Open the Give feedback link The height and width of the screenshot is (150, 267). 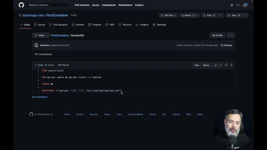[40, 97]
